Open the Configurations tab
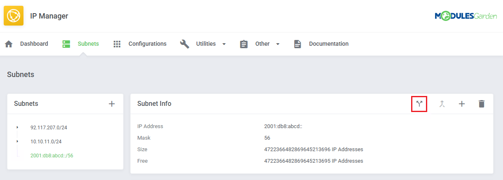503x180 pixels. point(147,44)
